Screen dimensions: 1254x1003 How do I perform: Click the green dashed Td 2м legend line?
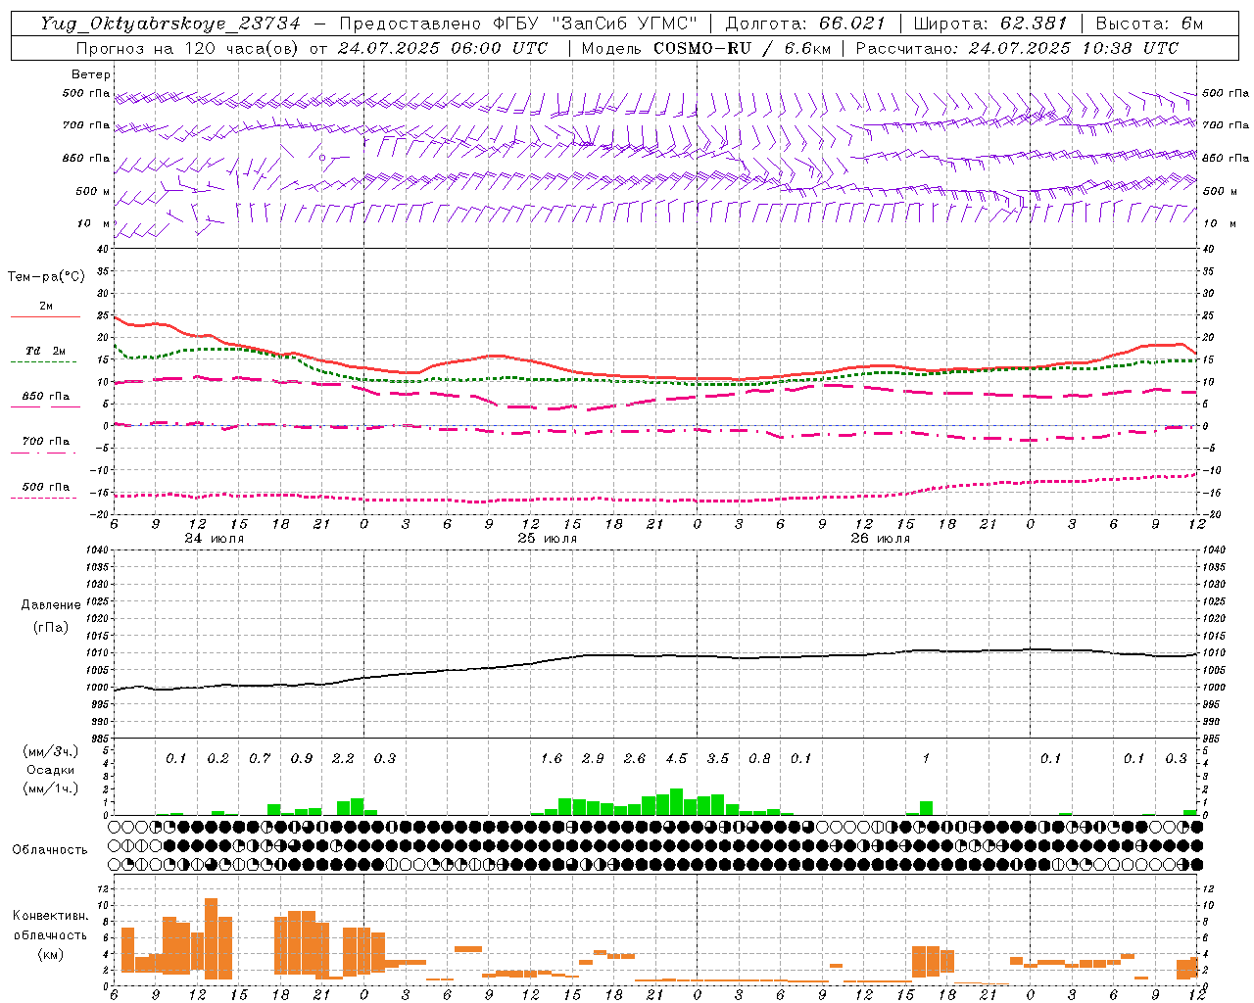pyautogui.click(x=44, y=361)
